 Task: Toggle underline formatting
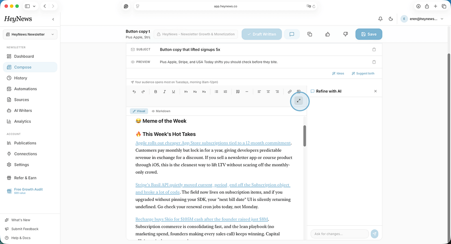click(173, 91)
